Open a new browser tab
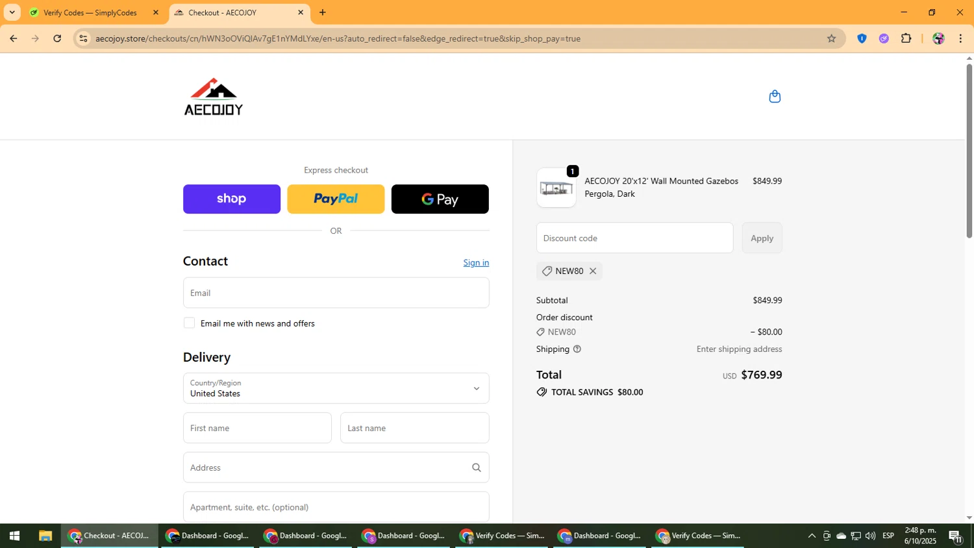This screenshot has height=548, width=974. 323,12
